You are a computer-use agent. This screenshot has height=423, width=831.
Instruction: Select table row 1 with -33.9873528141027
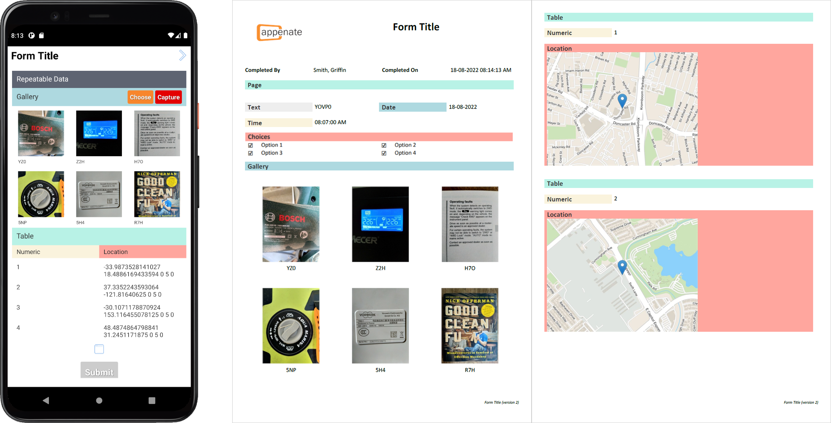pyautogui.click(x=99, y=270)
